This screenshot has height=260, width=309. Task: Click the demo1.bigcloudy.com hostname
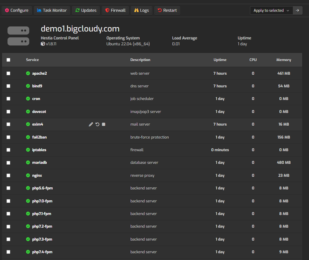(80, 29)
